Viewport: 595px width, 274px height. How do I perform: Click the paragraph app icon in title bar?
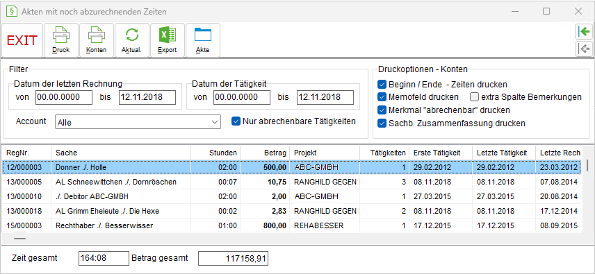point(12,11)
